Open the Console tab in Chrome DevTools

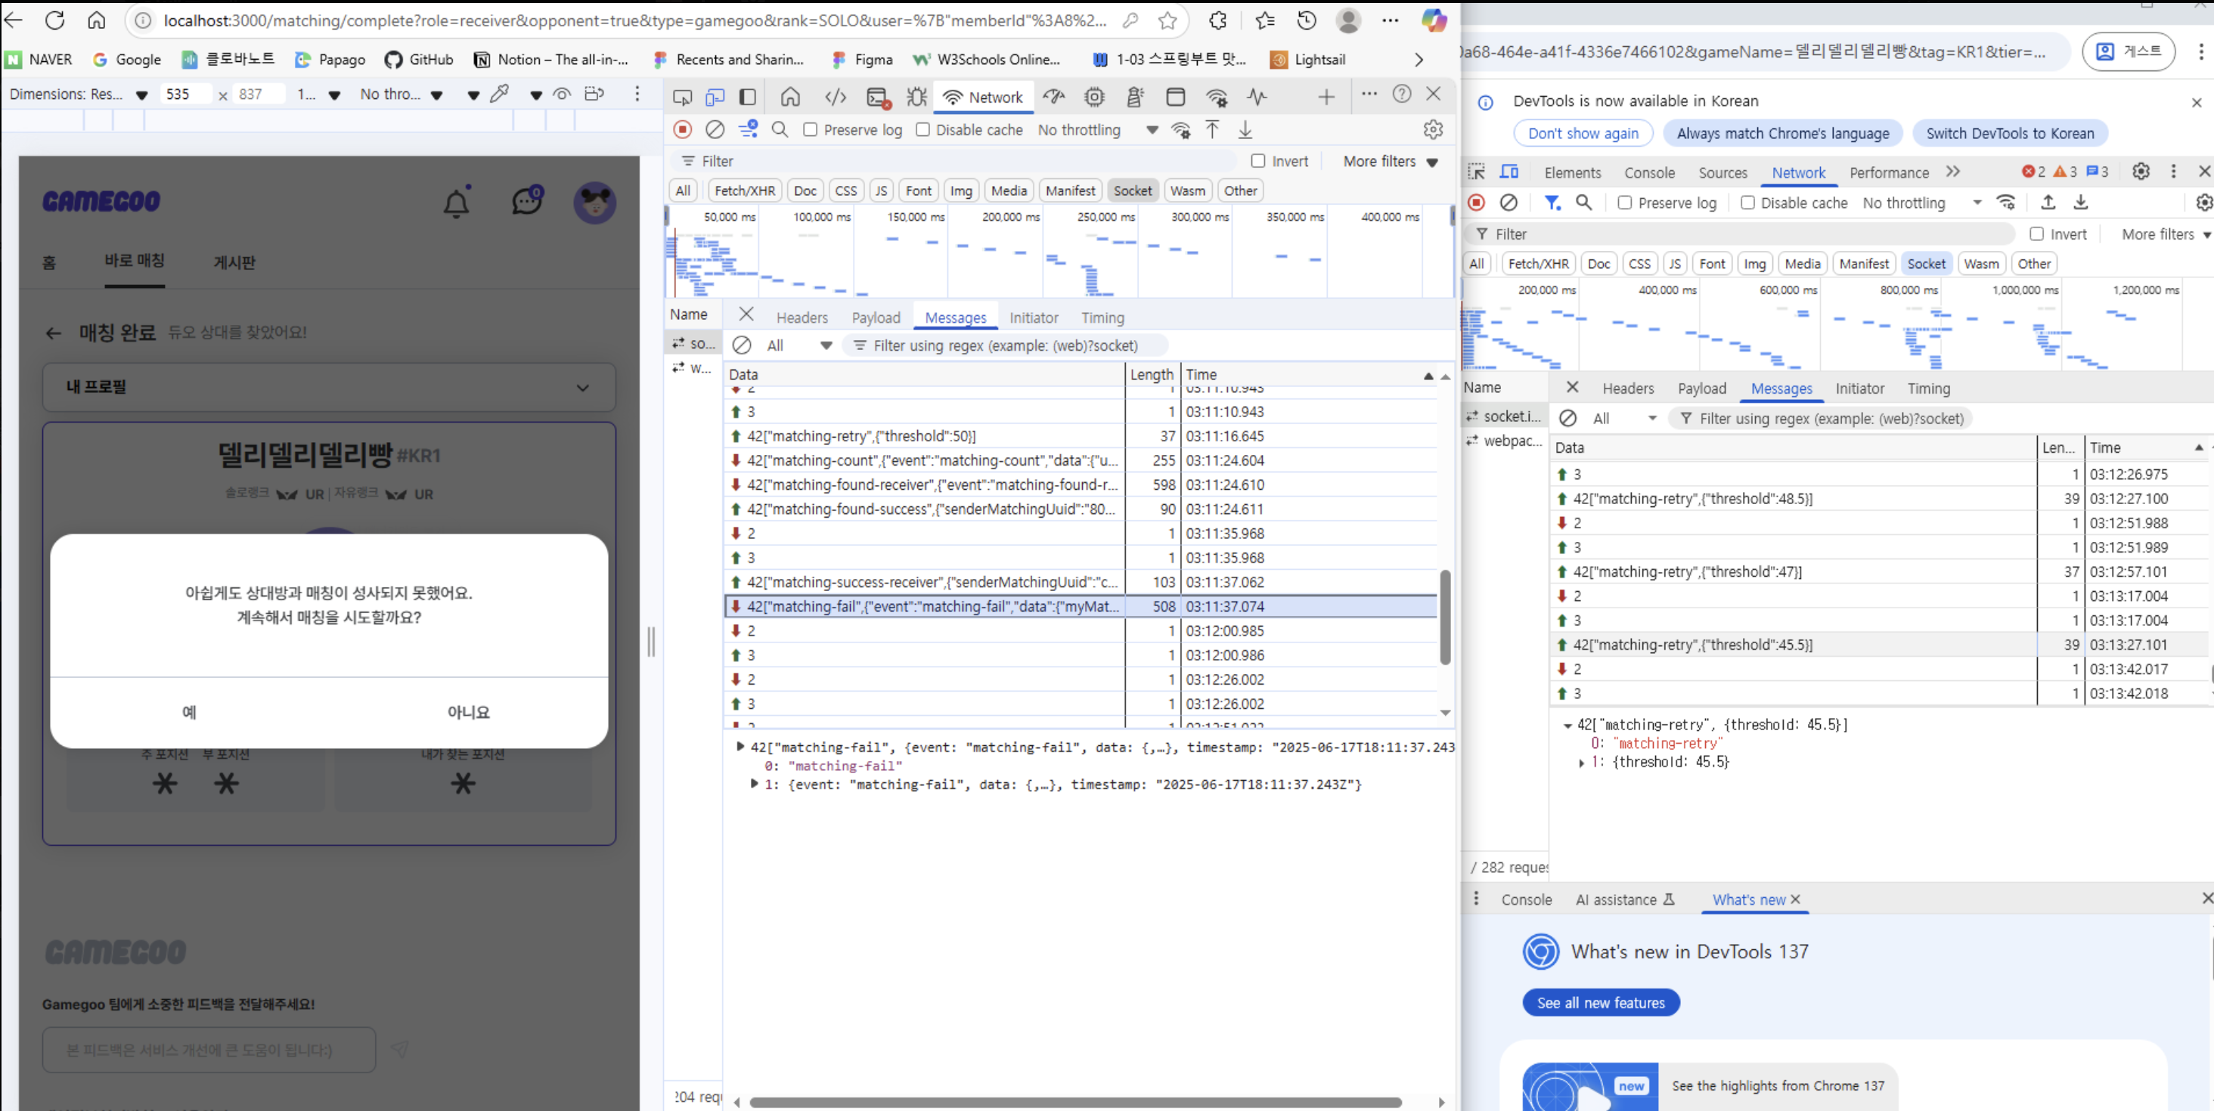click(x=1648, y=173)
